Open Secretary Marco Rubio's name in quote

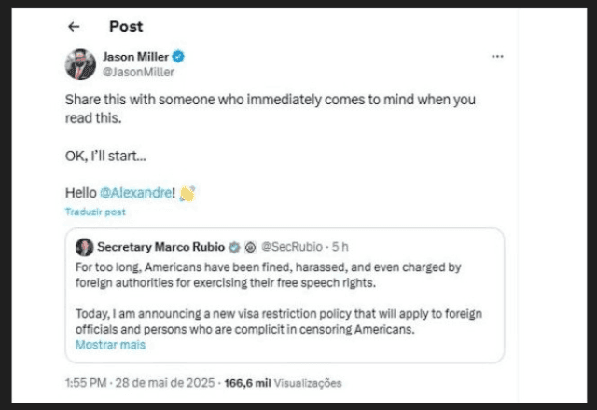[160, 247]
